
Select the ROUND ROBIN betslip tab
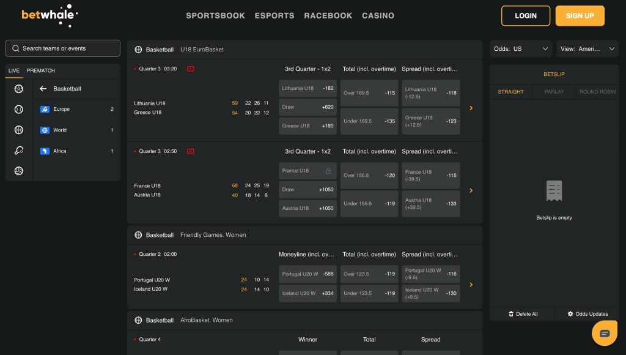[597, 92]
